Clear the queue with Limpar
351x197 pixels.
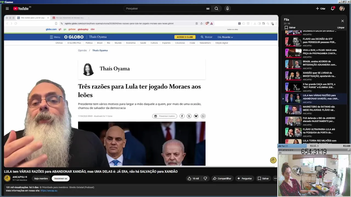pos(341,28)
